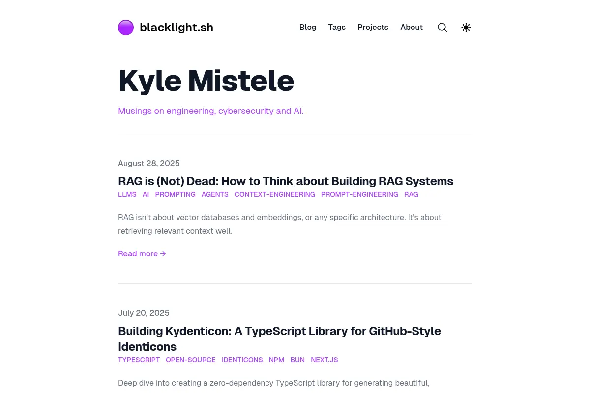Select the NEXT.JS tag
The height and width of the screenshot is (393, 590).
click(x=324, y=360)
